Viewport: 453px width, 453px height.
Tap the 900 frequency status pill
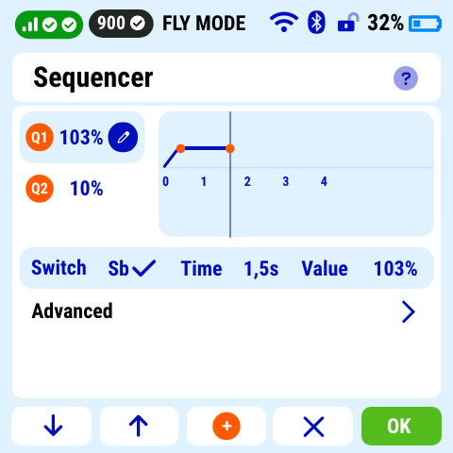point(121,24)
